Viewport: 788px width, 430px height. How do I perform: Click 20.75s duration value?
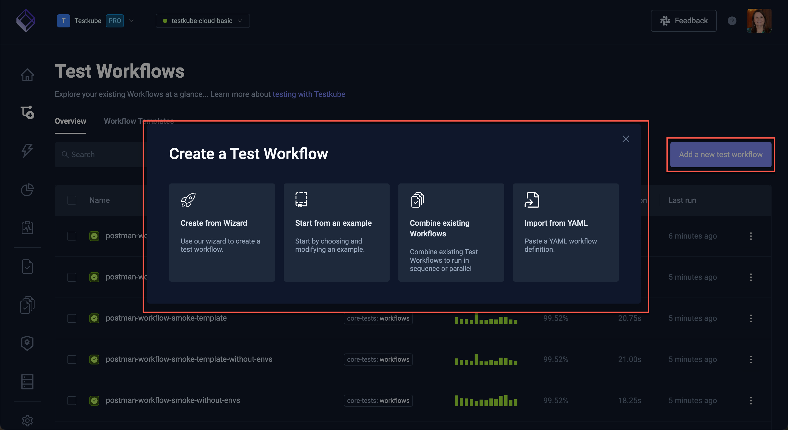[630, 318]
